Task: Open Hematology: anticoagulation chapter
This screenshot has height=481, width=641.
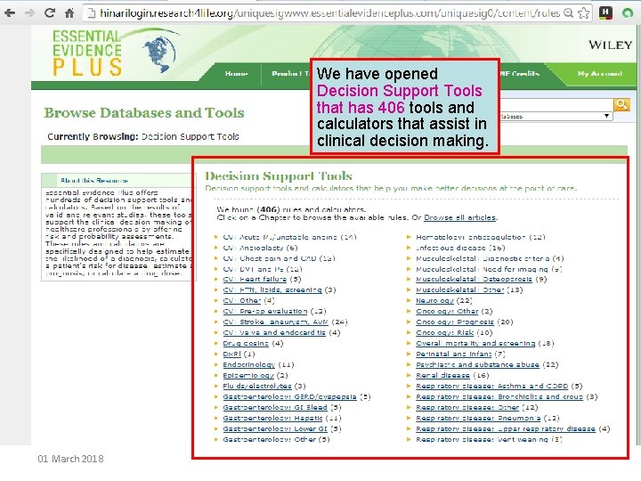Action: click(x=471, y=237)
